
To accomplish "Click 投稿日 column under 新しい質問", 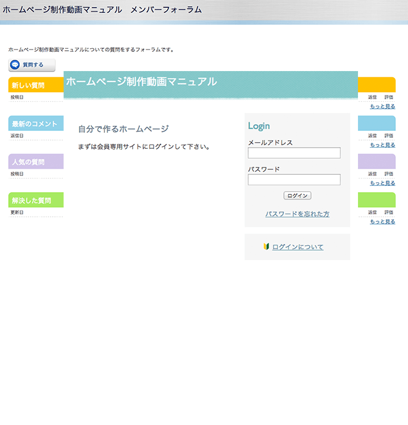I will point(17,97).
